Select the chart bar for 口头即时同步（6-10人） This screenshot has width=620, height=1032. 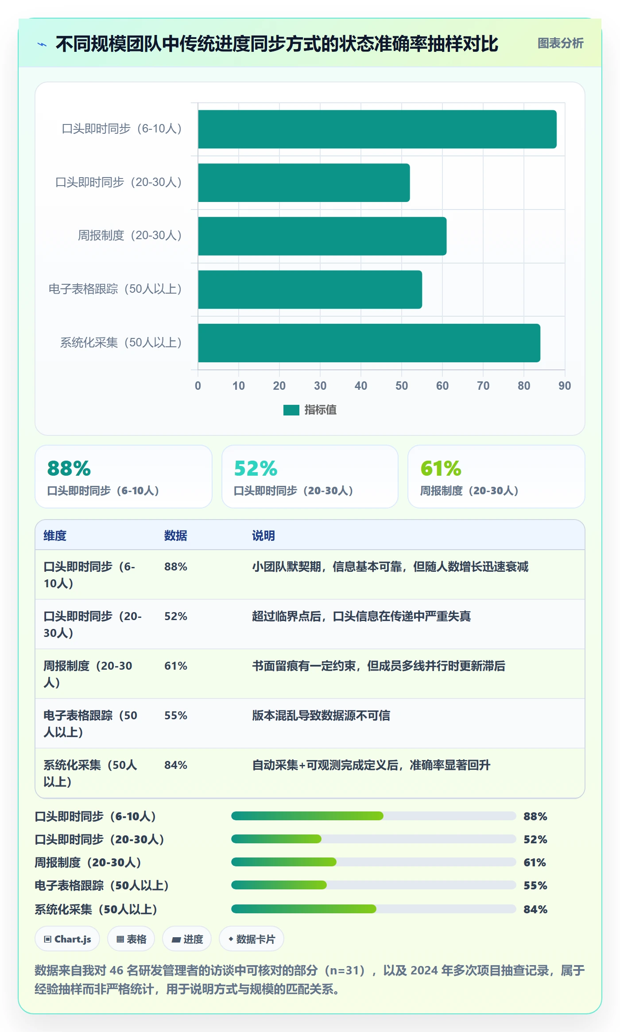[x=377, y=129]
